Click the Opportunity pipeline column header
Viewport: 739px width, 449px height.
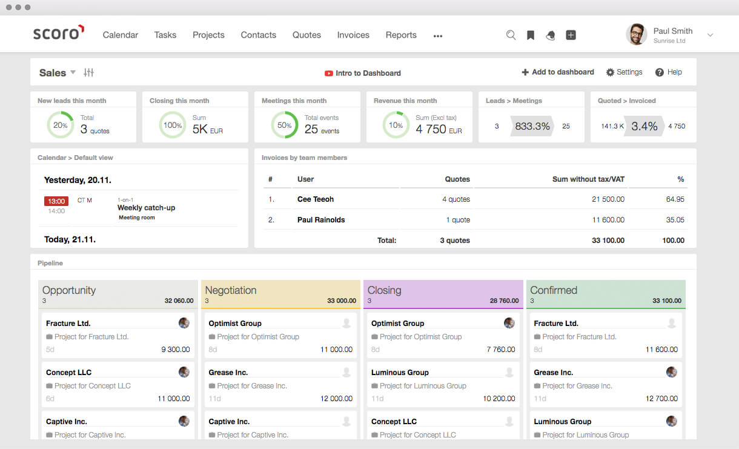(118, 294)
